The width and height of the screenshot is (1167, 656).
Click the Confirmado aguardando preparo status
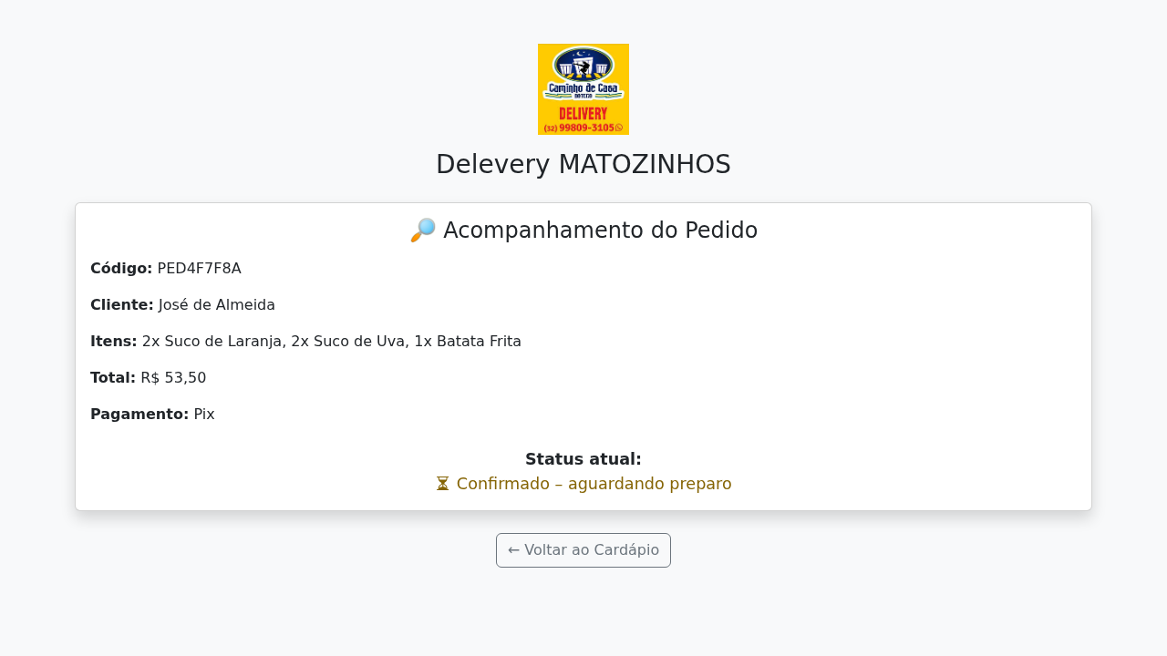[594, 484]
